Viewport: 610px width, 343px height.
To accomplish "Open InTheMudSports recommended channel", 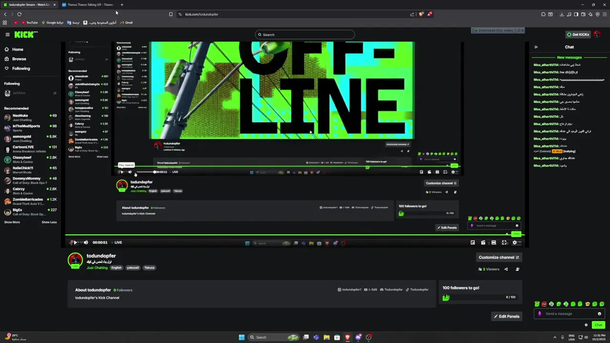I will pyautogui.click(x=30, y=128).
